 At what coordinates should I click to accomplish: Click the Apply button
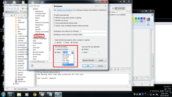tap(101, 60)
